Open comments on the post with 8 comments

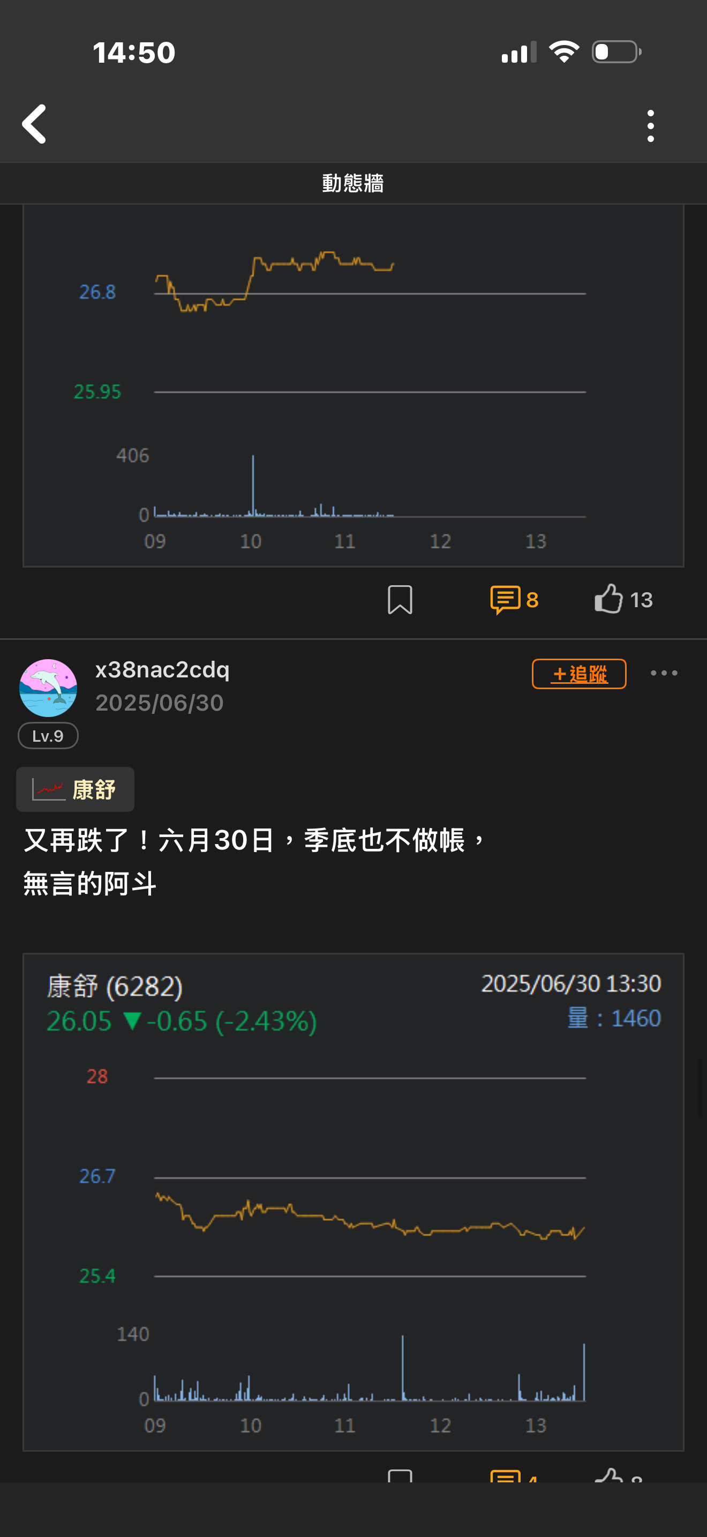[x=514, y=600]
